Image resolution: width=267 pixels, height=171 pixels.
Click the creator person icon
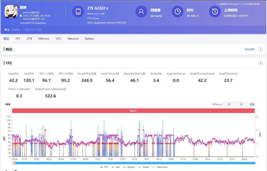click(x=141, y=12)
